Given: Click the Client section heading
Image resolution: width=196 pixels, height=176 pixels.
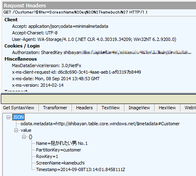Looking at the screenshot, I should click(11, 20).
